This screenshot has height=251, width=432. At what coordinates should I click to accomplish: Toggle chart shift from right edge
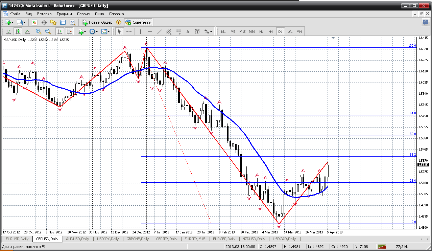[69, 31]
